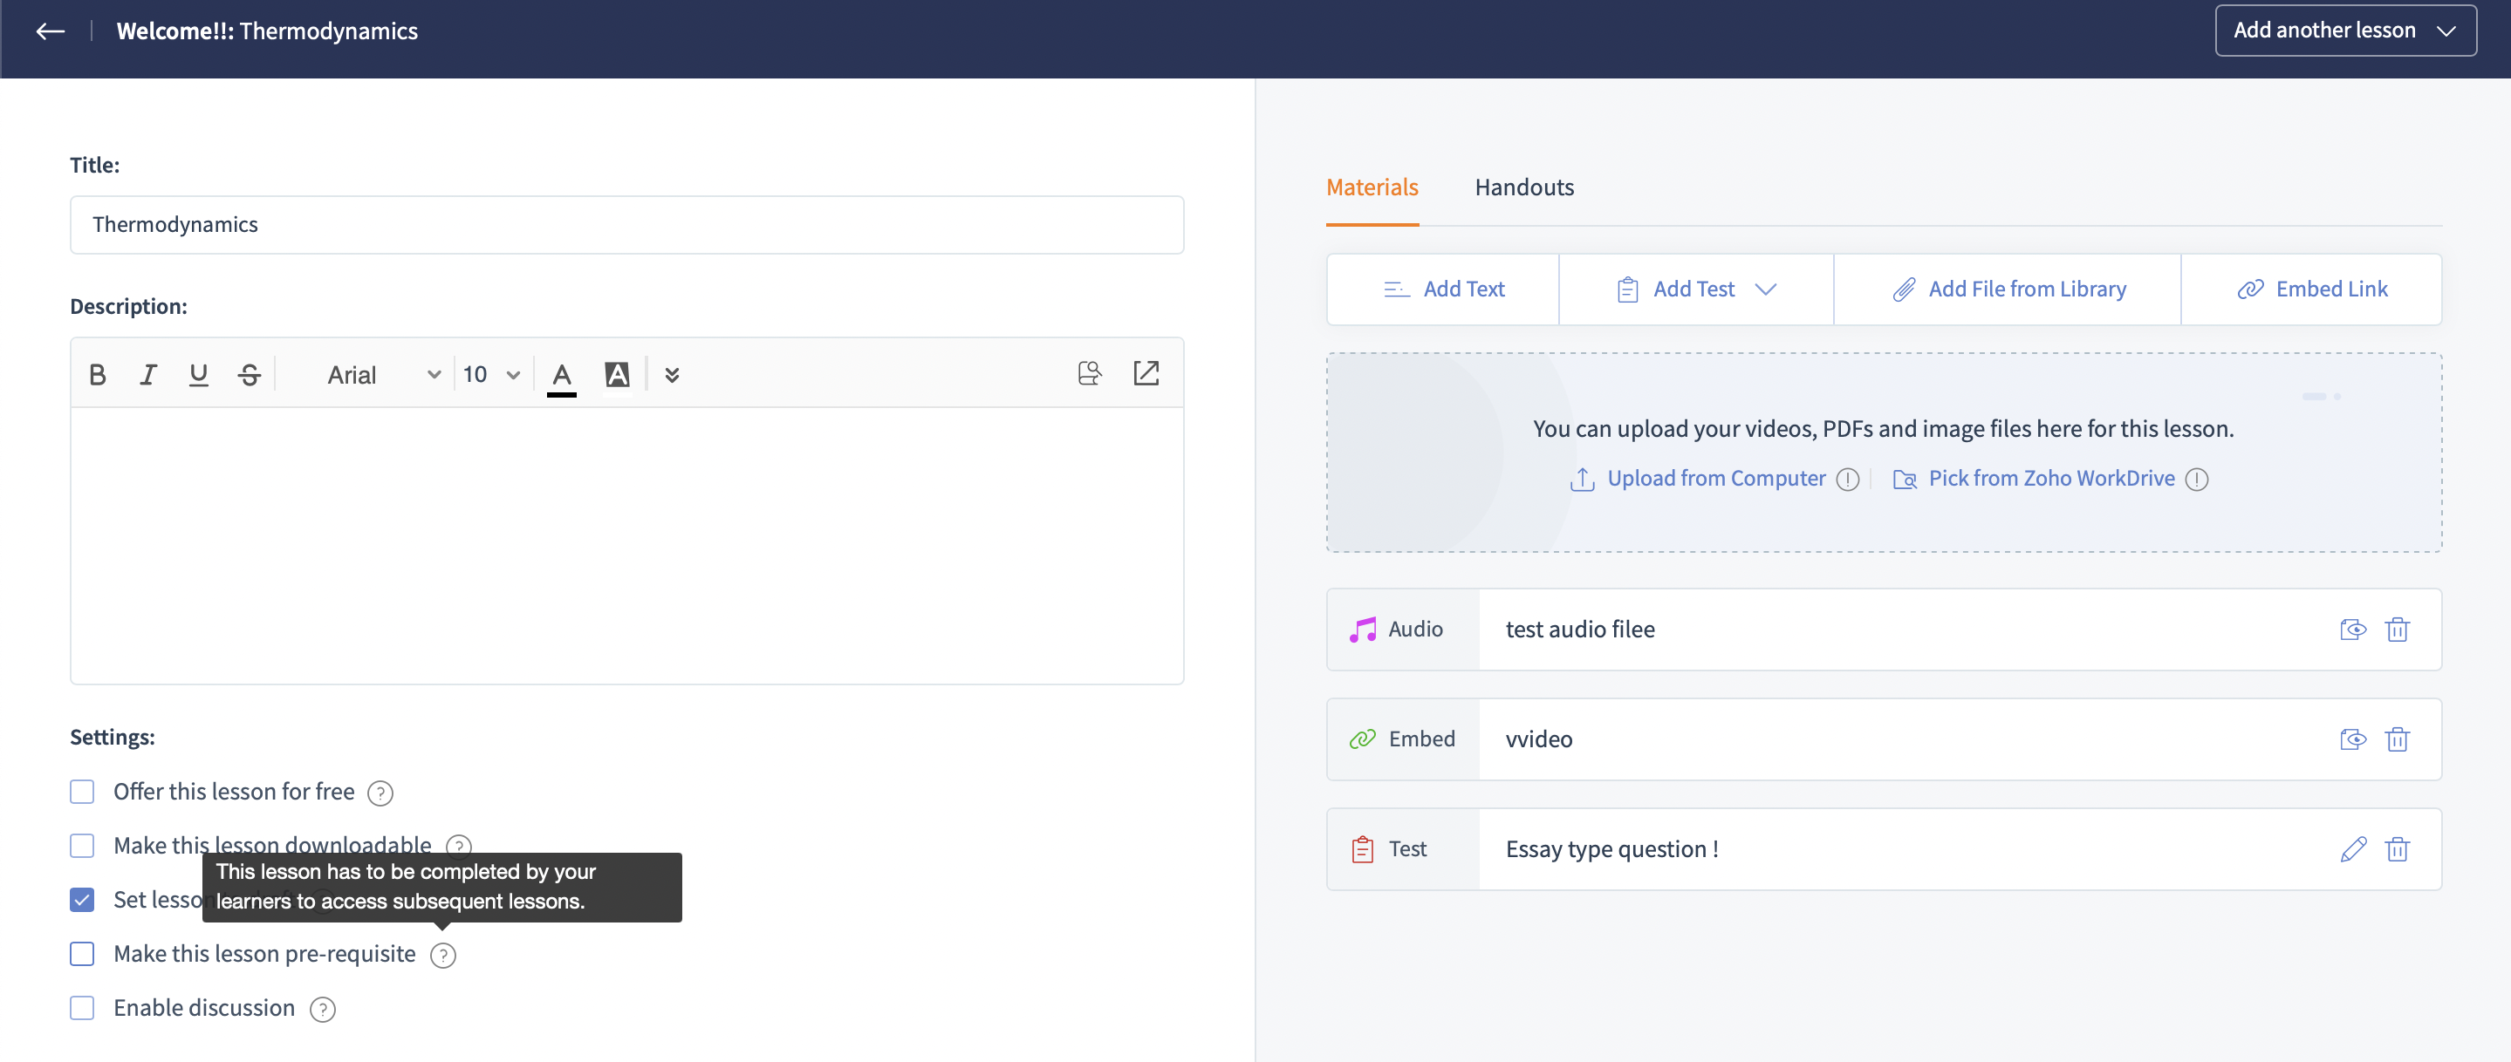2511x1062 pixels.
Task: Select the Materials tab
Action: [x=1372, y=187]
